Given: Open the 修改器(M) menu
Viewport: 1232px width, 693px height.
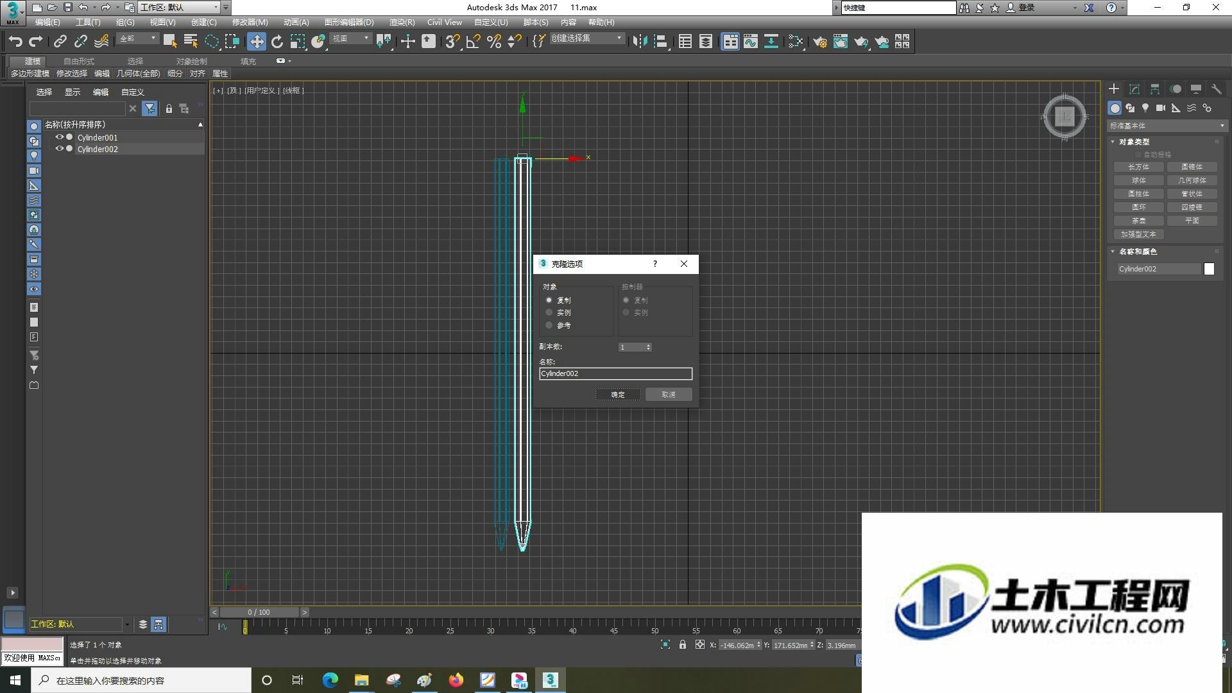Looking at the screenshot, I should tap(250, 22).
